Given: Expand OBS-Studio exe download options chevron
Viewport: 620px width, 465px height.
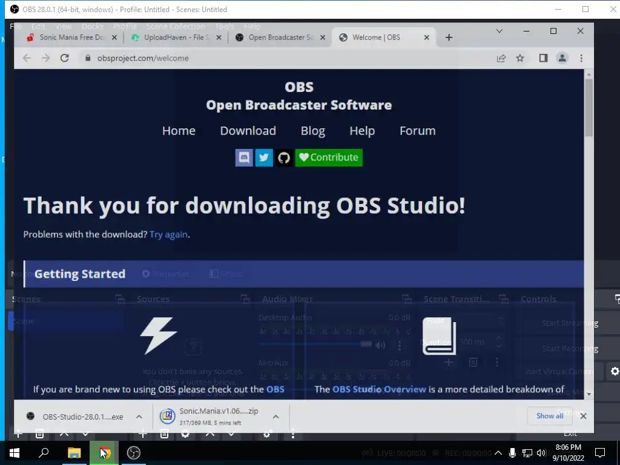Looking at the screenshot, I should pos(139,417).
